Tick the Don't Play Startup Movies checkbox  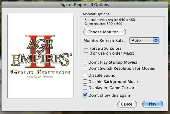(x=85, y=62)
